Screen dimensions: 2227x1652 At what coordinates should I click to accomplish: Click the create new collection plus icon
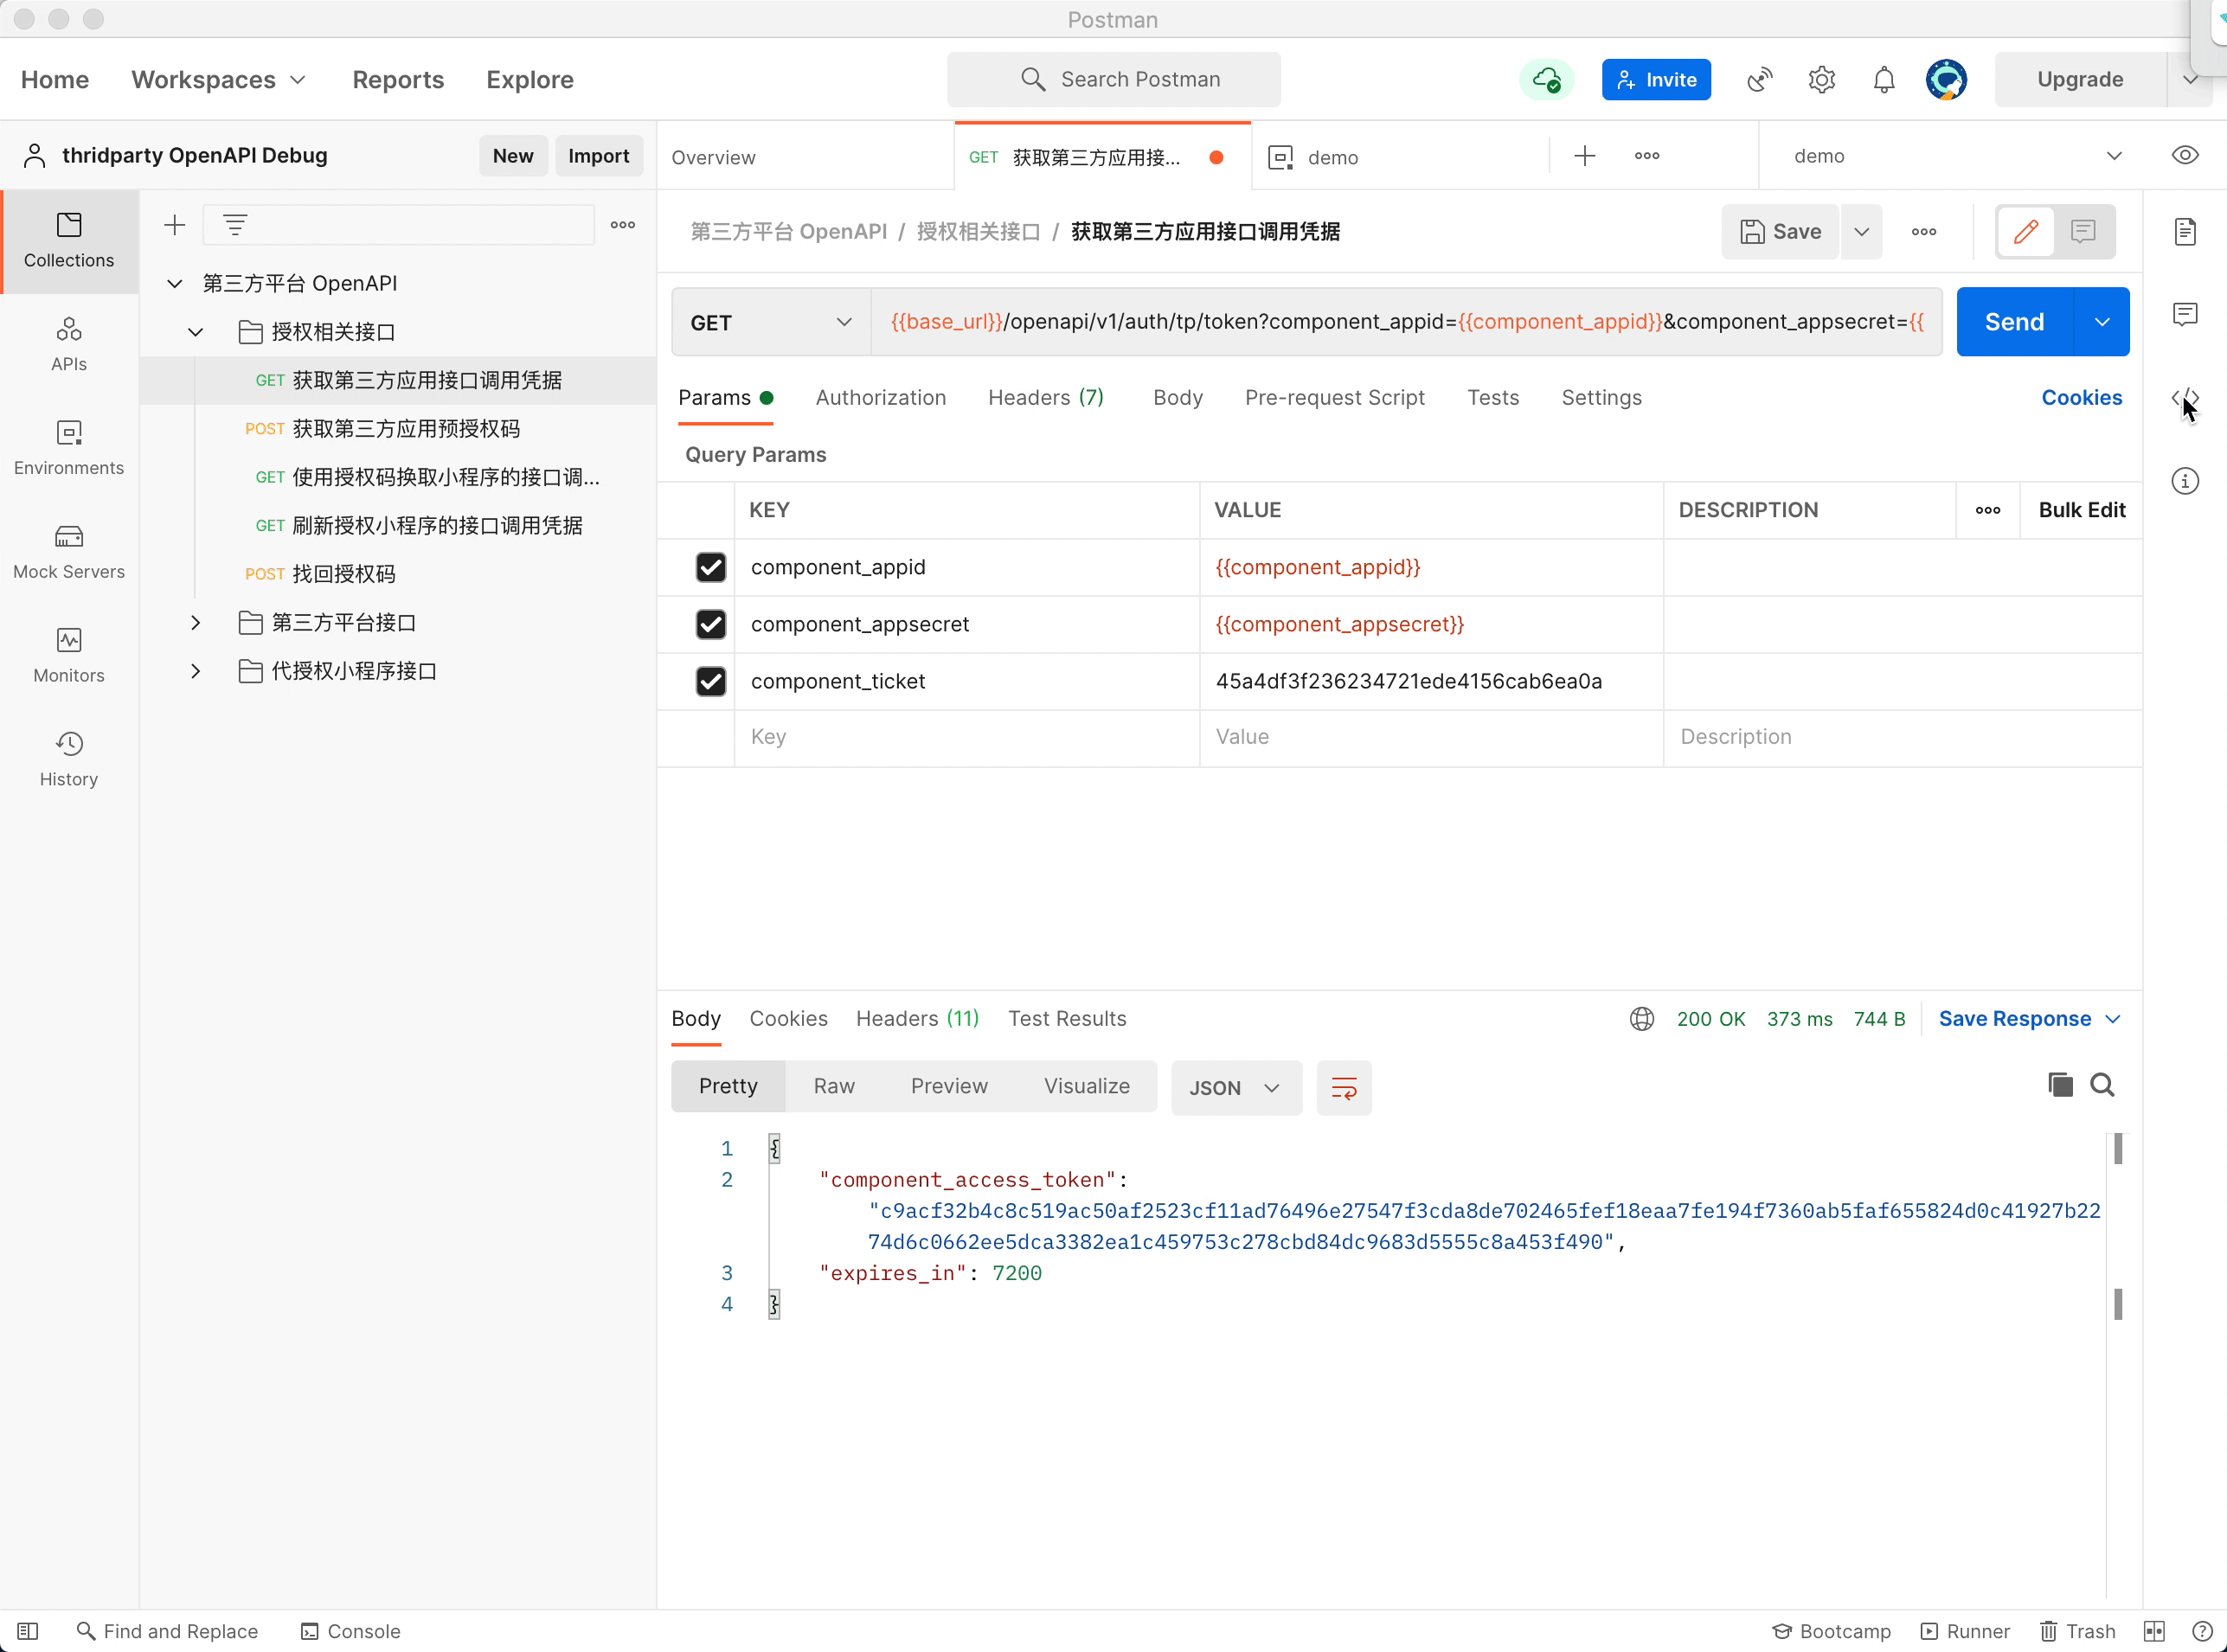tap(175, 225)
